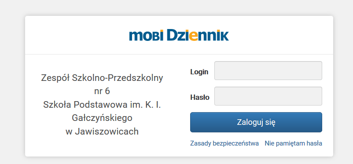Click the Zaloguj się button

(x=256, y=122)
